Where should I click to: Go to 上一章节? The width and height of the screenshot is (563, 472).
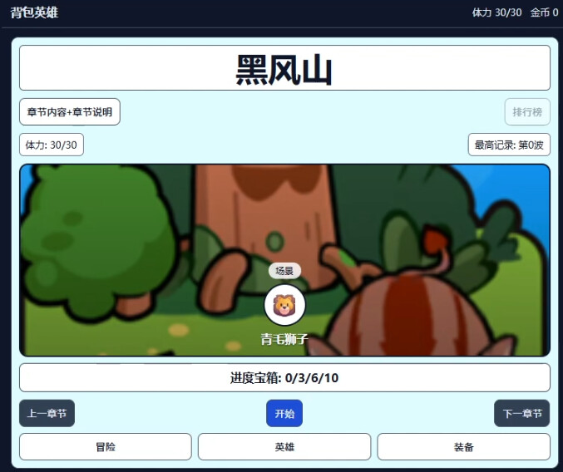pos(47,413)
